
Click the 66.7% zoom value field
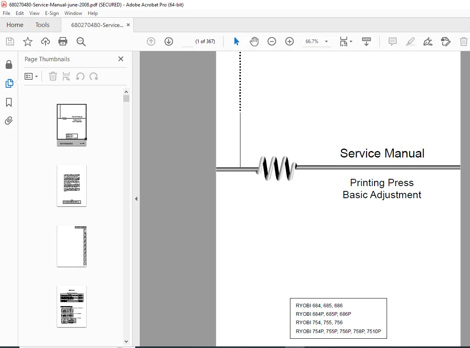click(312, 41)
